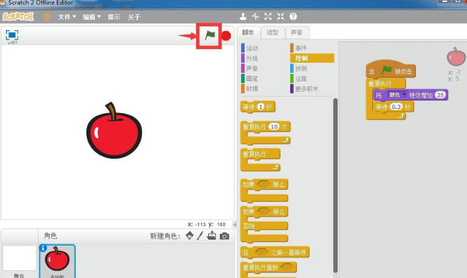Click the green flag to start
This screenshot has height=278, width=467.
(x=210, y=36)
